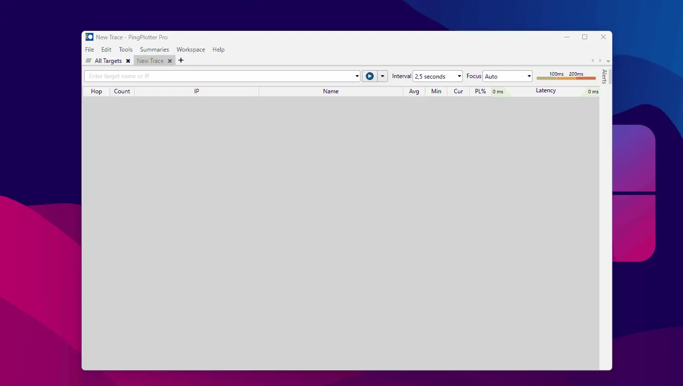The image size is (683, 386).
Task: Close the All Targets tab
Action: click(128, 61)
